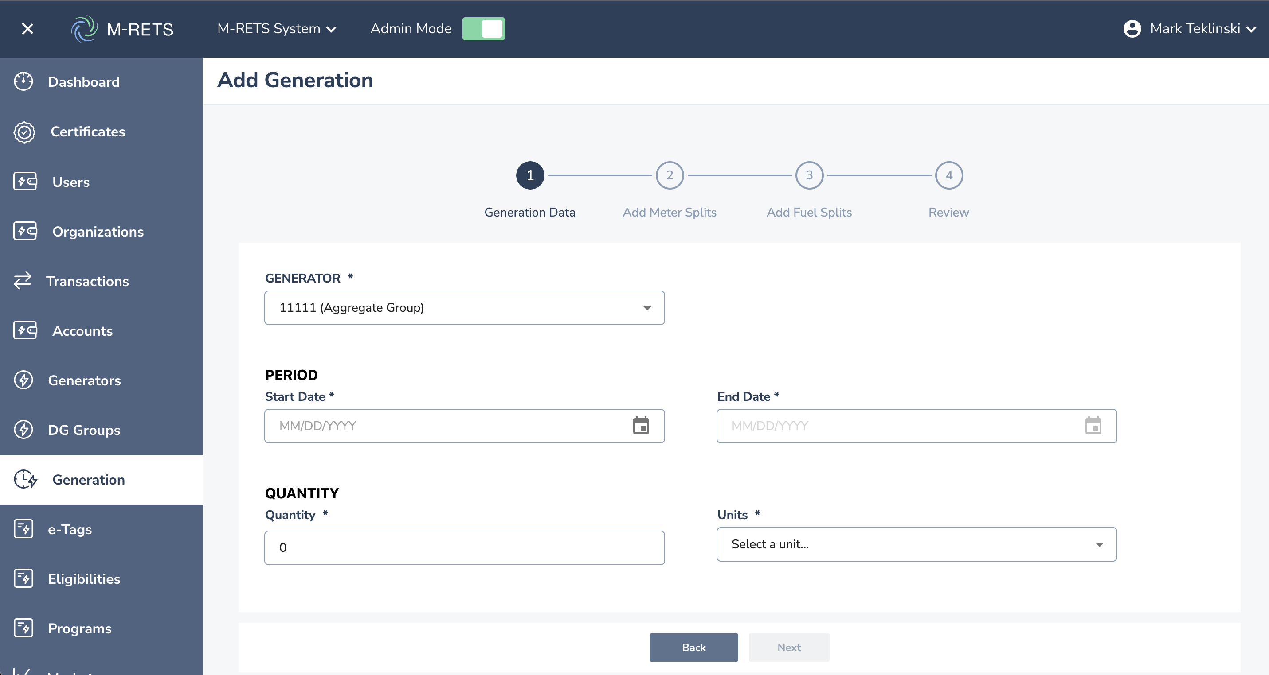
Task: Click the e-Tags sidebar icon
Action: click(23, 529)
